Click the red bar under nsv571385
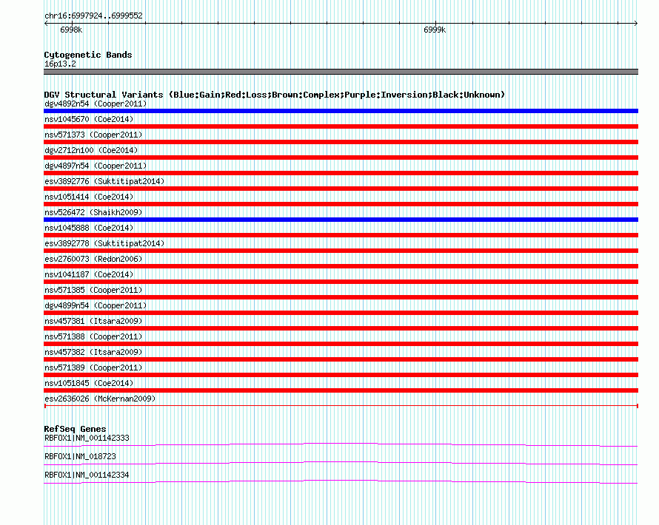 point(341,297)
